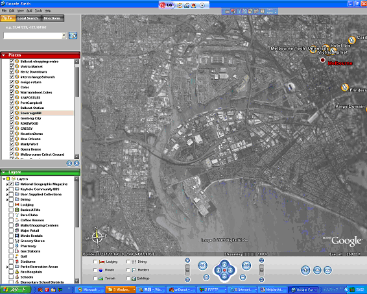Expand the National Geographic Magazine layer folder
367x294 pixels.
(x=7, y=184)
